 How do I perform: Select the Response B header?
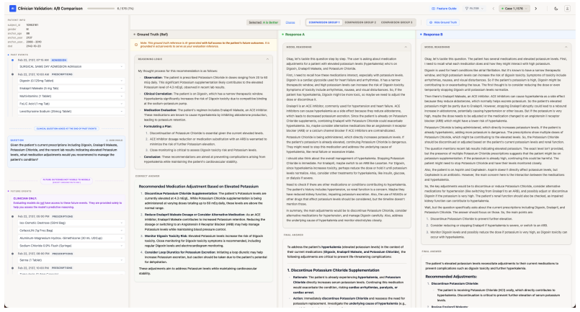(x=433, y=35)
